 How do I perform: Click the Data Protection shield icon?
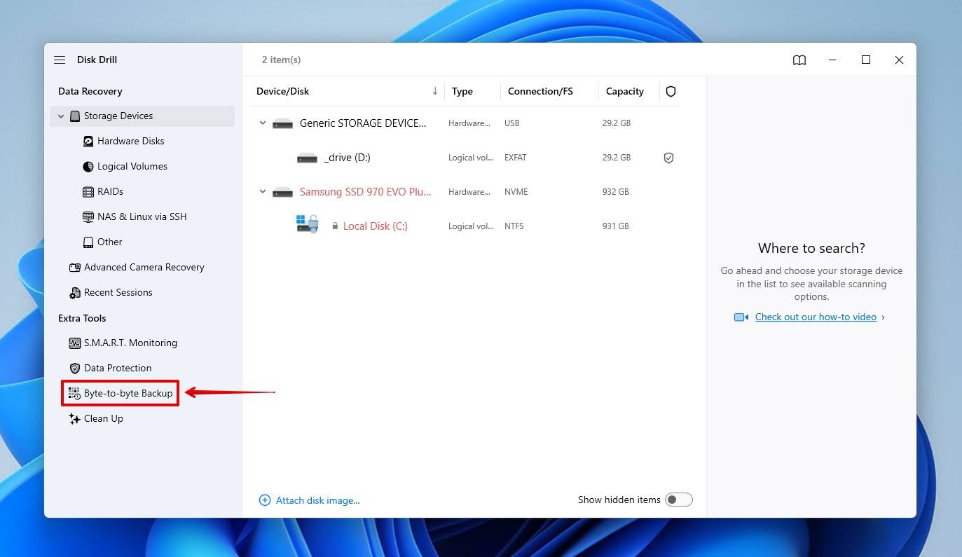[75, 369]
